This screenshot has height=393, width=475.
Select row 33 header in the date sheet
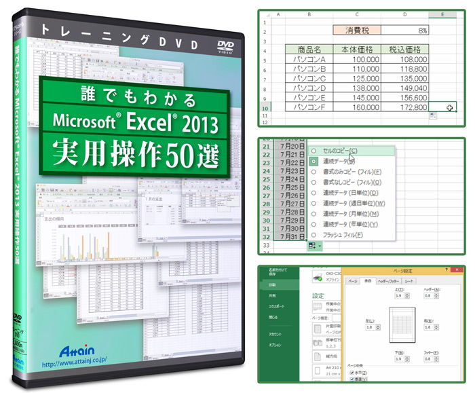pos(266,245)
